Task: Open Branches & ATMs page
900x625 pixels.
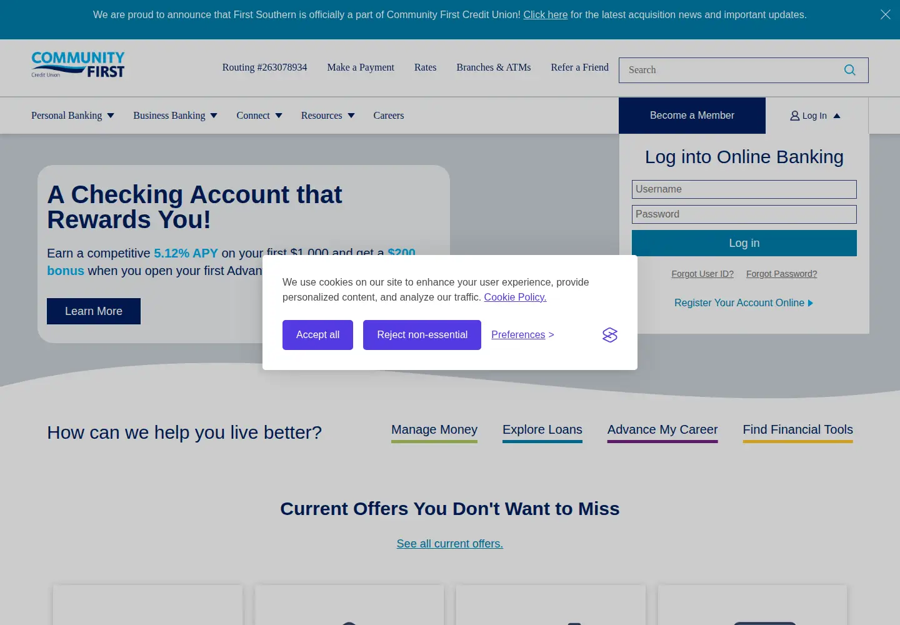Action: pyautogui.click(x=494, y=67)
